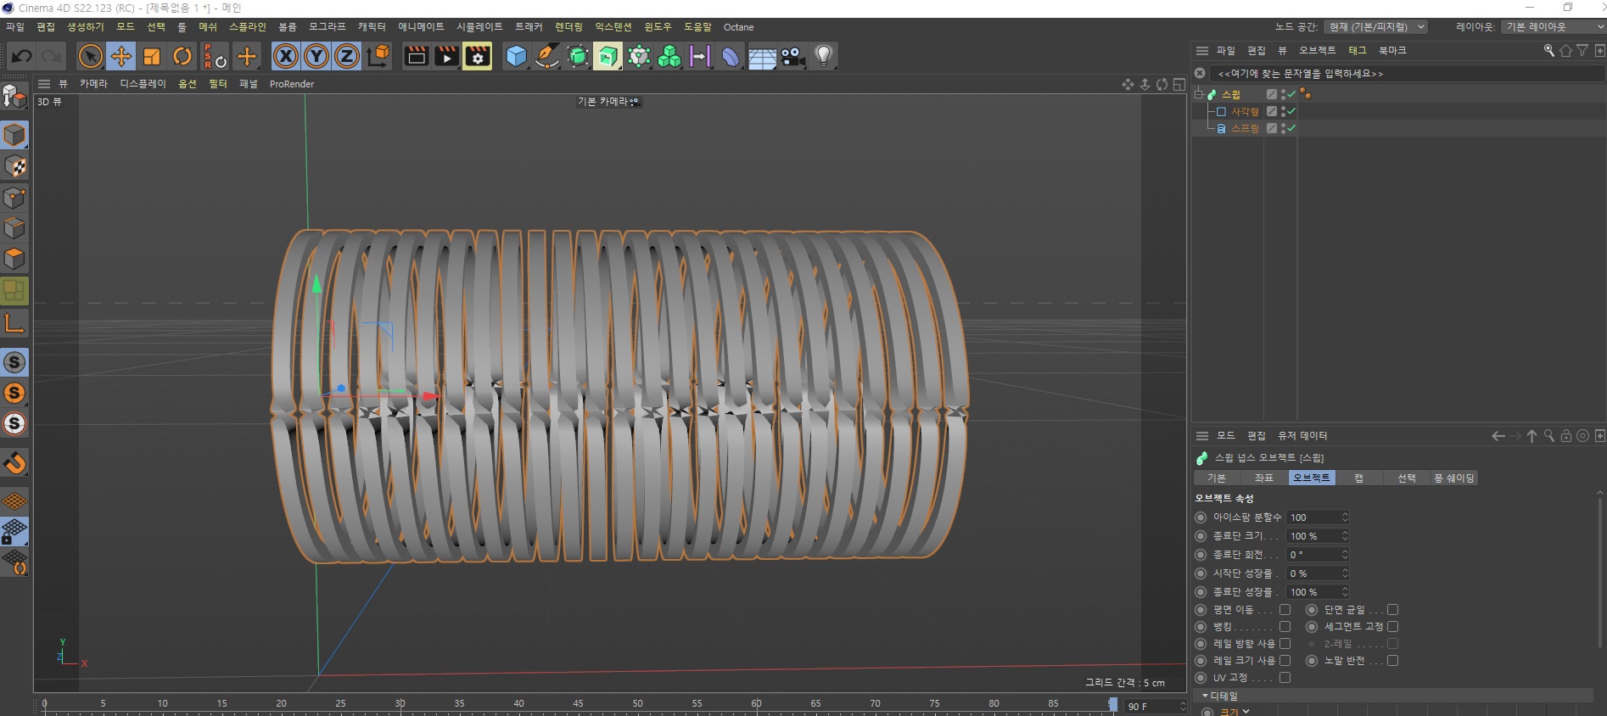Click the purple Bend deformer icon
The image size is (1607, 716).
[x=731, y=57]
